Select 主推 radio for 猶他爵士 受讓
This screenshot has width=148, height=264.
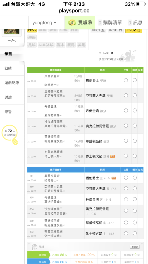[126, 80]
